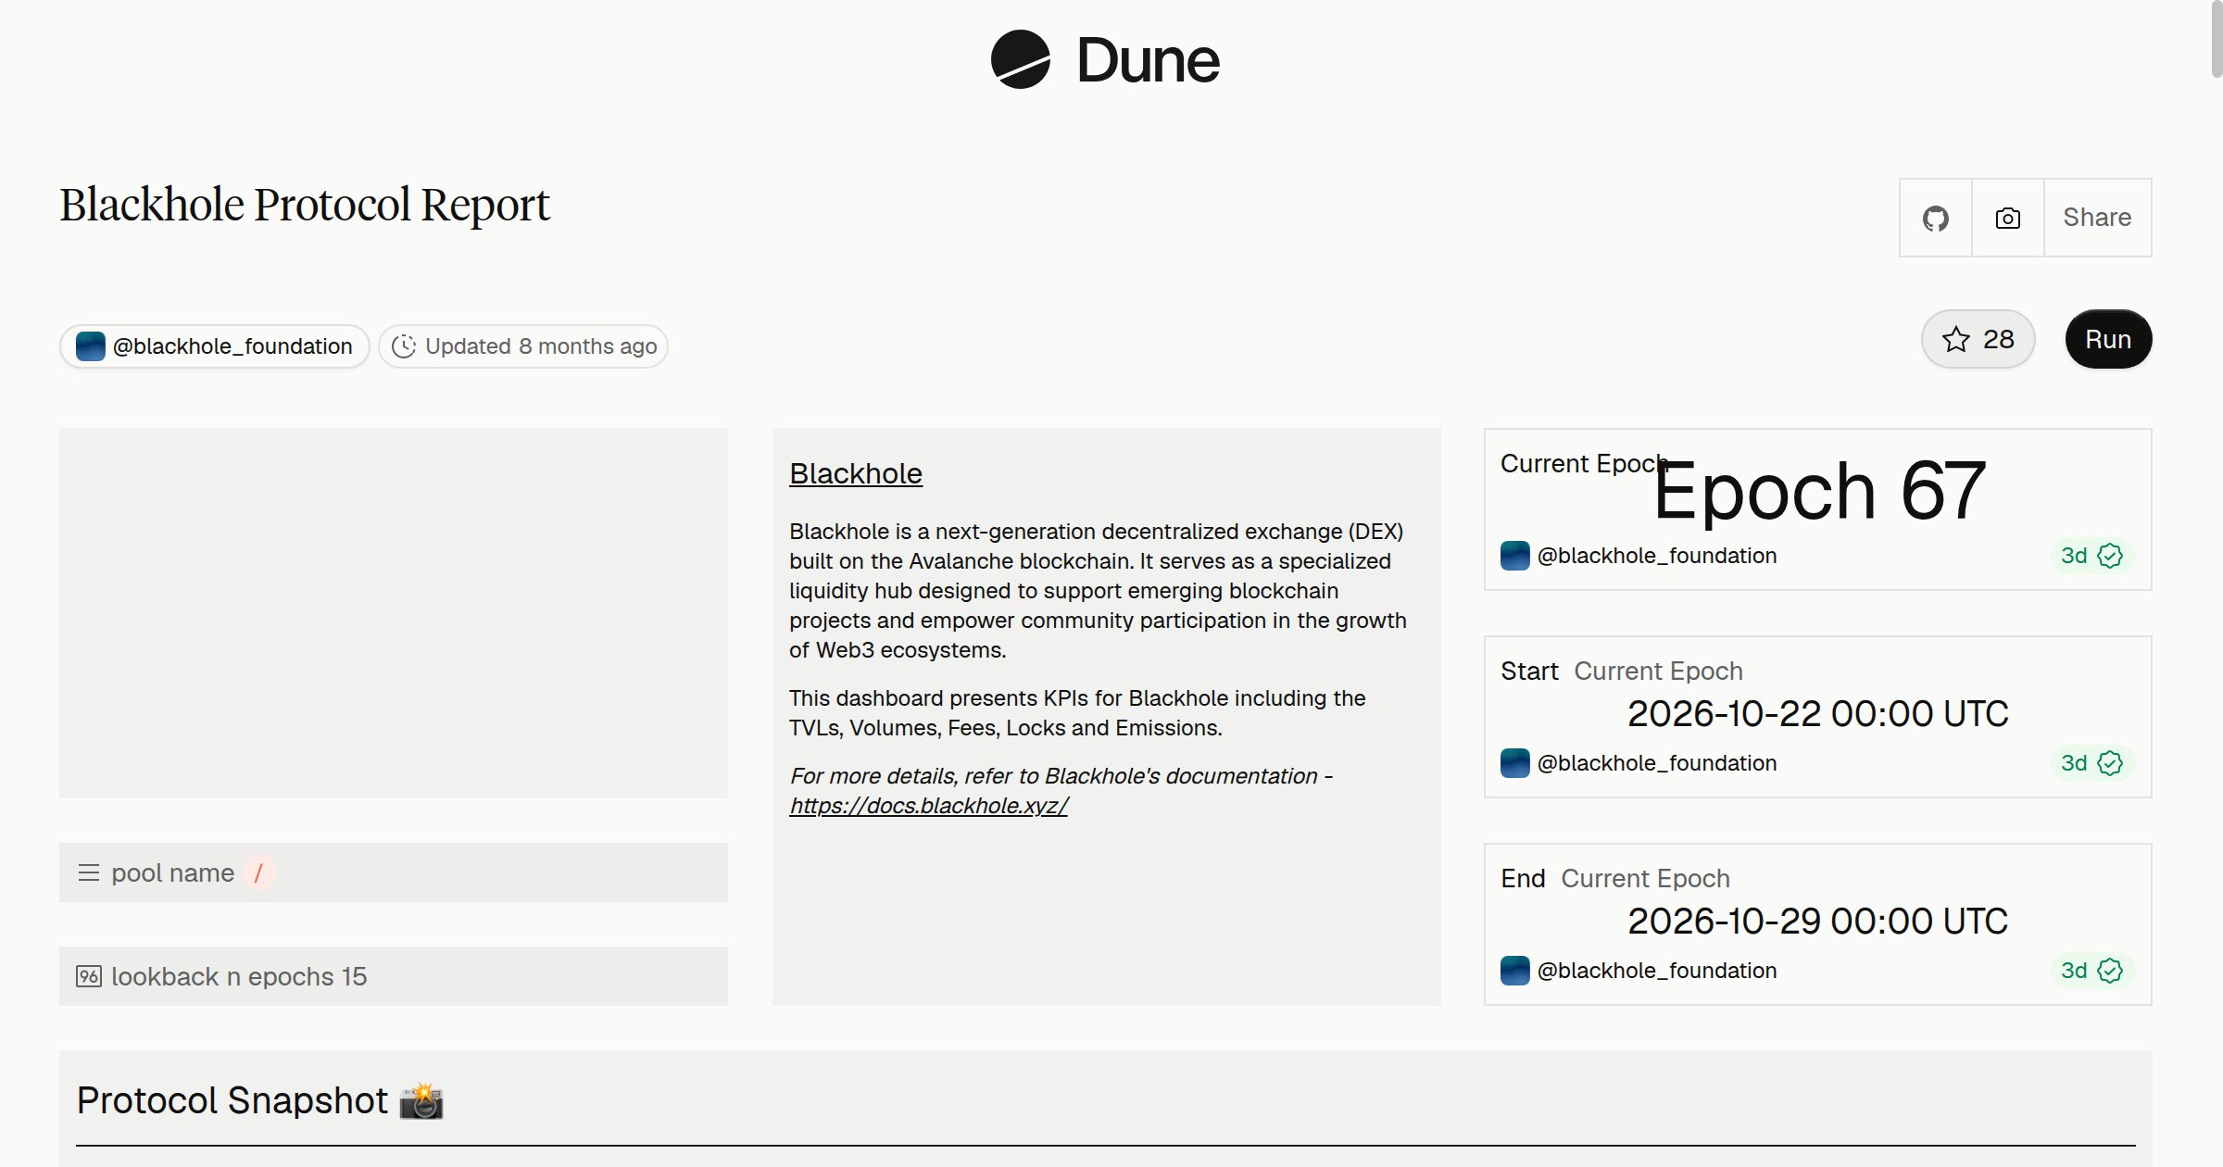2223x1167 pixels.
Task: Click the Start Current Epoch card title
Action: click(1622, 671)
